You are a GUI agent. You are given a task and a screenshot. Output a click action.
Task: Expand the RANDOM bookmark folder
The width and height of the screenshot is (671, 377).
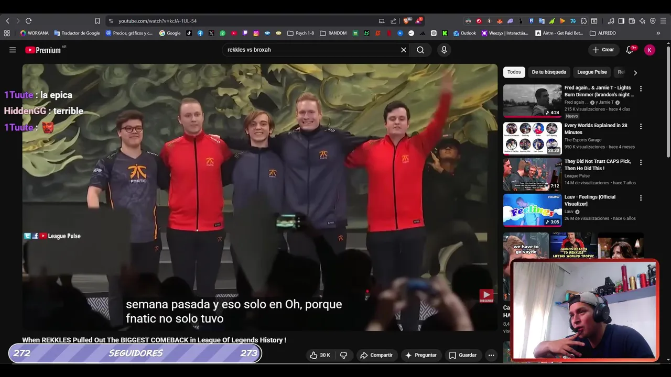click(333, 33)
